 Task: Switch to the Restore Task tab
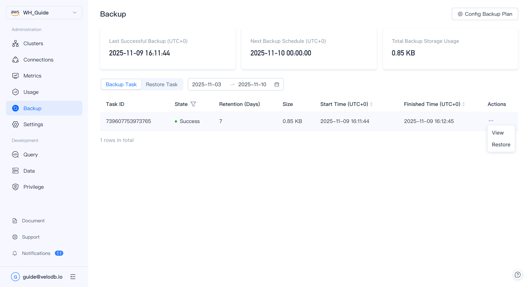162,84
